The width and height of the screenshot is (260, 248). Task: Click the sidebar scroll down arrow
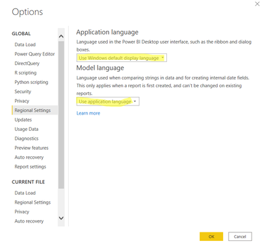point(61,218)
